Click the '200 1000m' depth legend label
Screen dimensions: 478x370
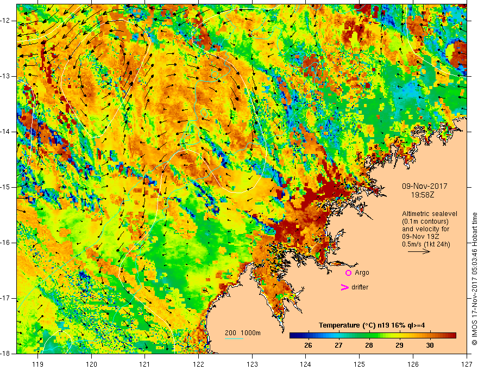[243, 333]
